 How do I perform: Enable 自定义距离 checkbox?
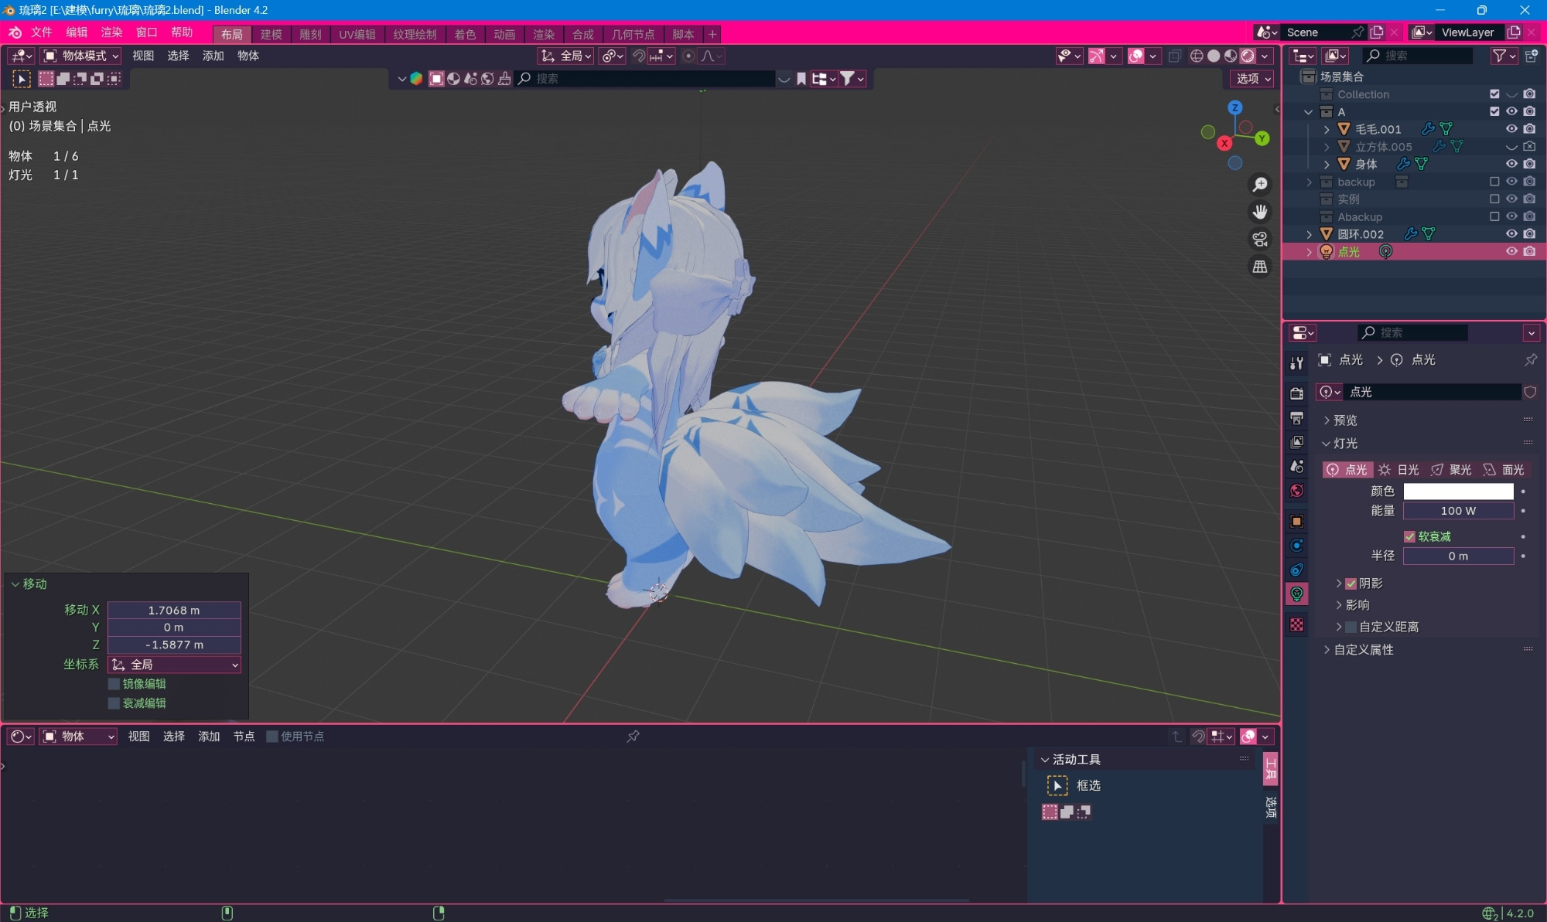click(1351, 627)
